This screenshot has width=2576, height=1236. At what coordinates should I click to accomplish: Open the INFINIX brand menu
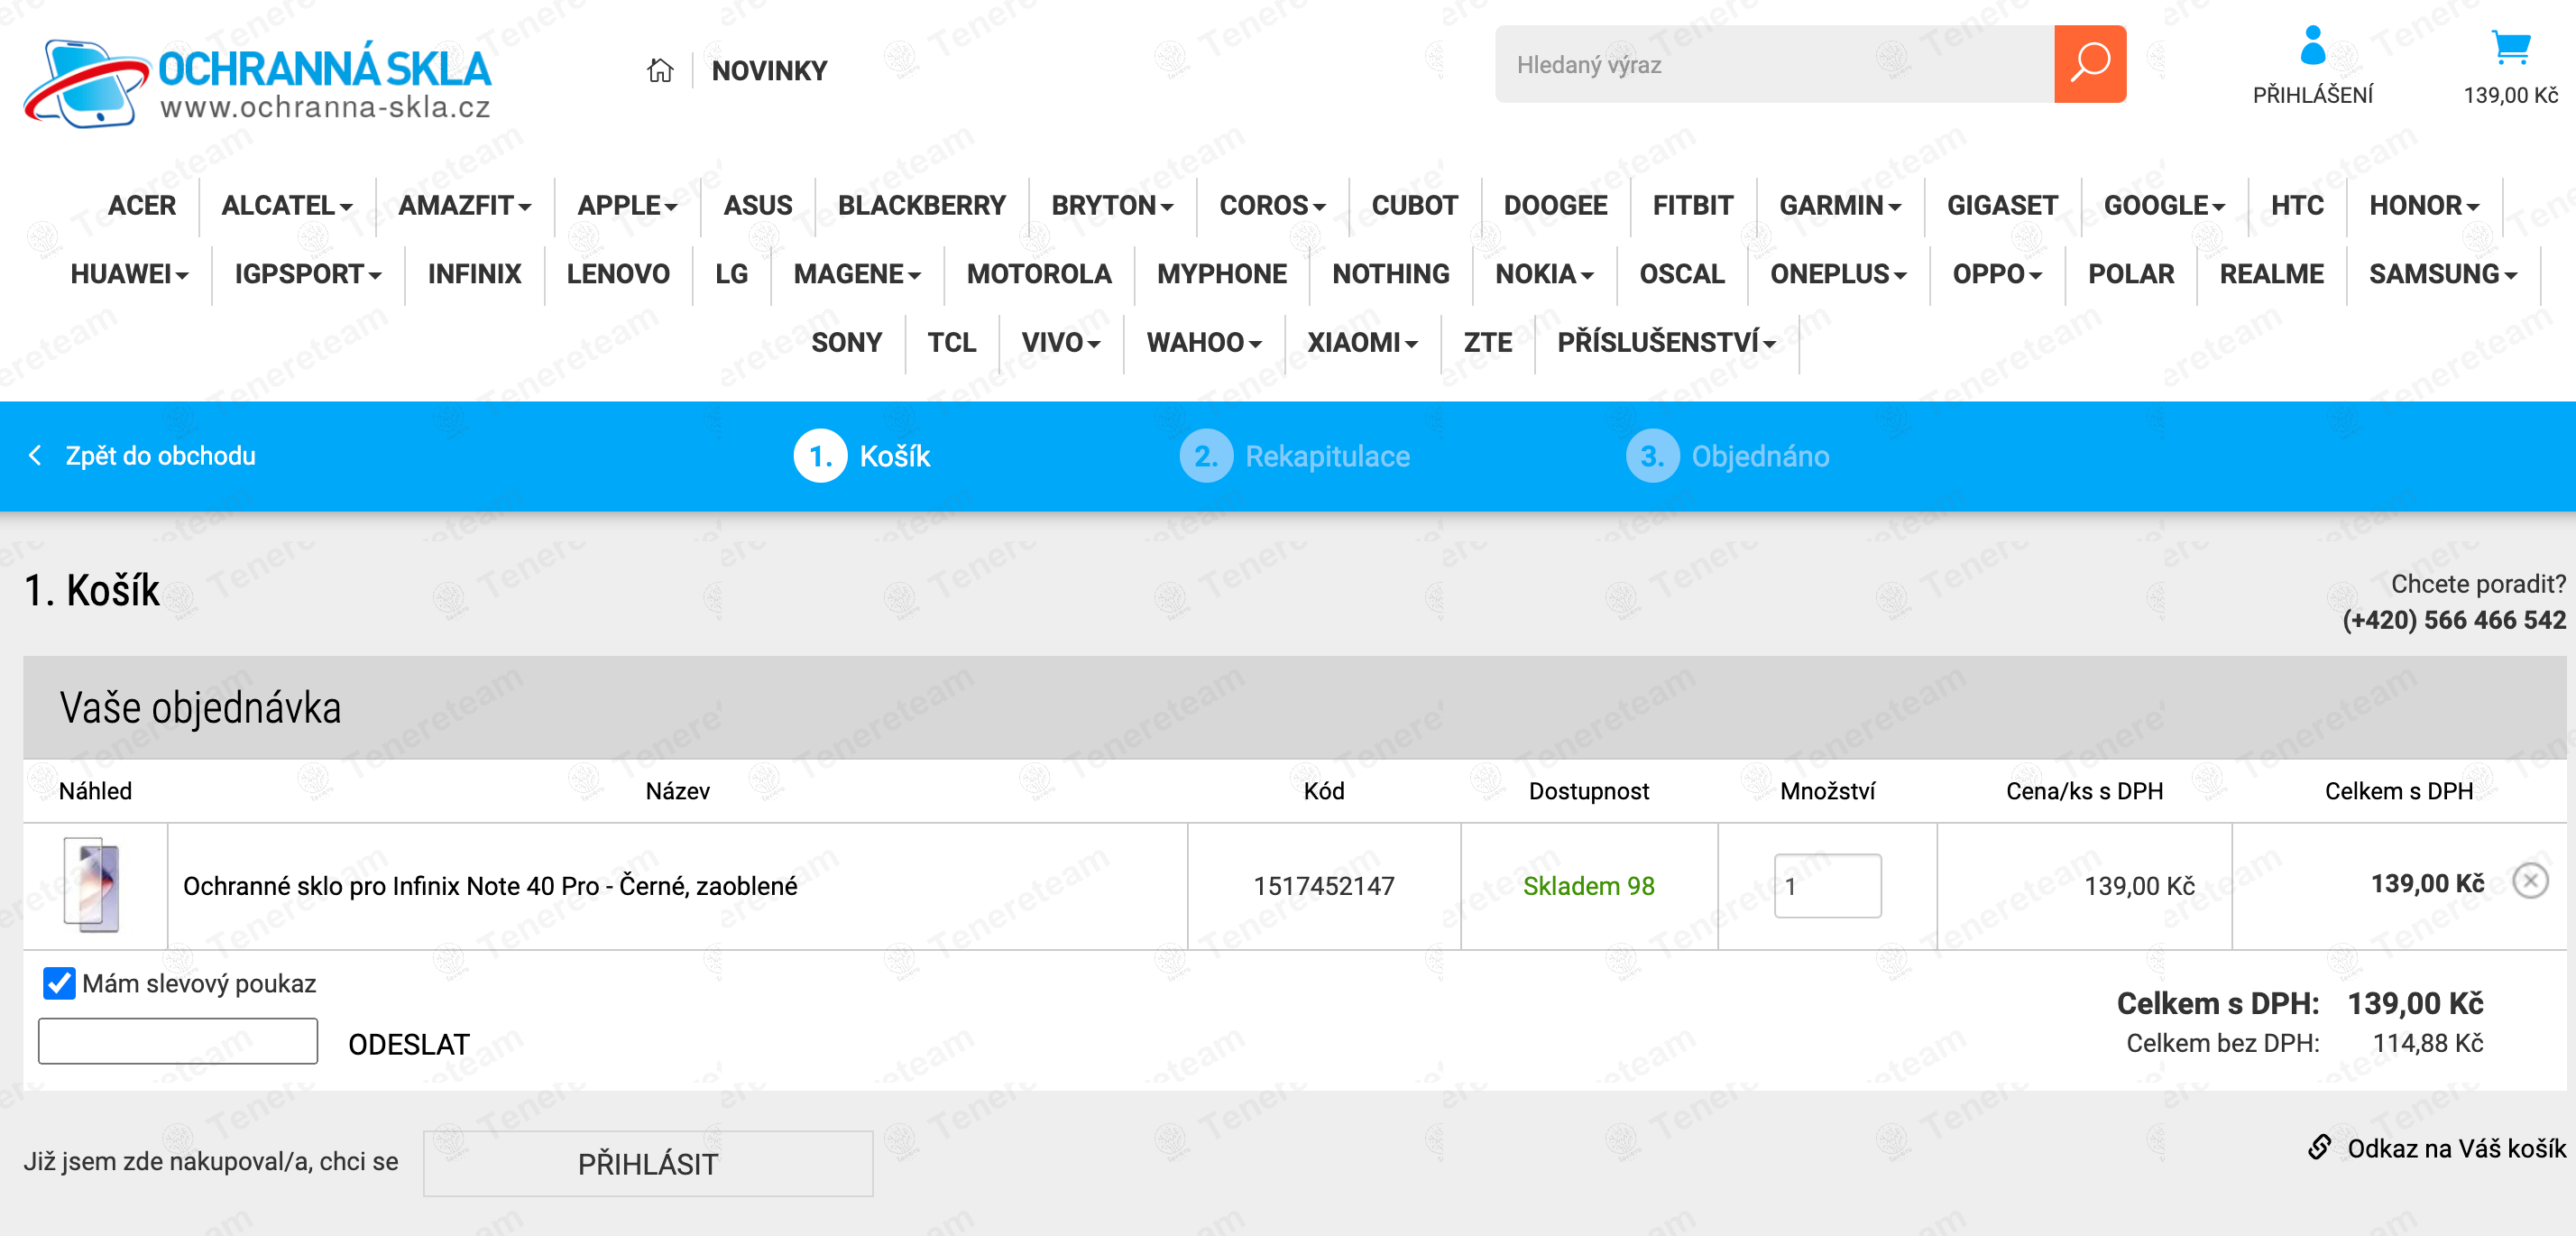pos(474,274)
